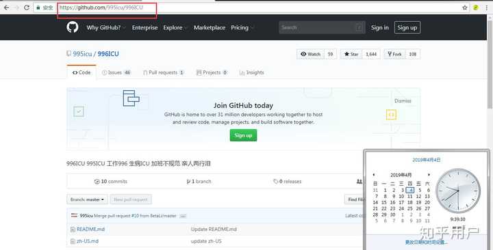Switch to the Projects tab
Viewport: 493px width, 250px height.
tap(212, 72)
